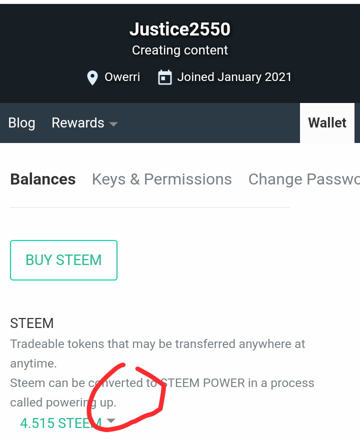Open the Blog tab
Screen dimensions: 360x441
tap(22, 123)
